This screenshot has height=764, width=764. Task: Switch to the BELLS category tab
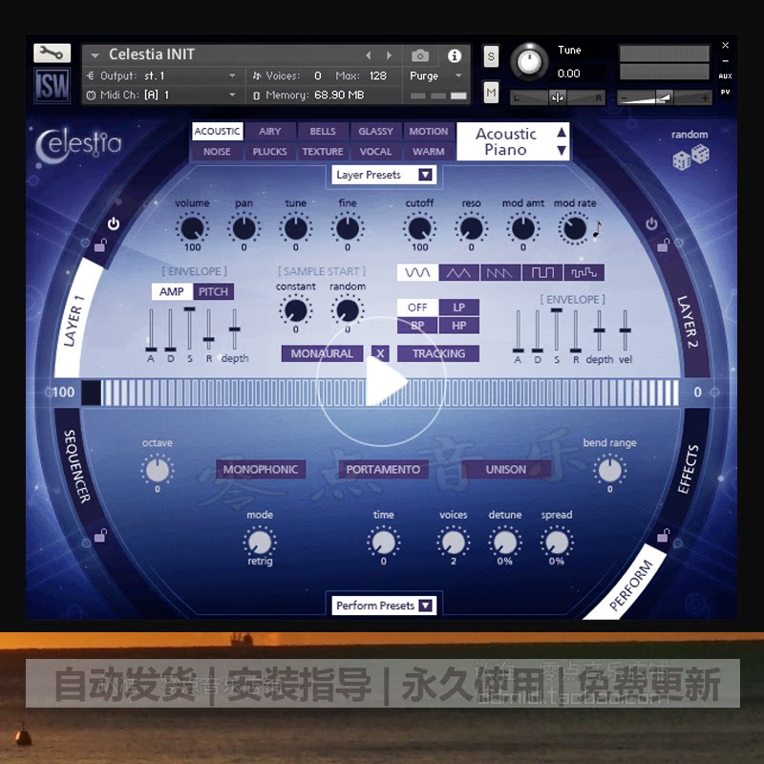(322, 132)
